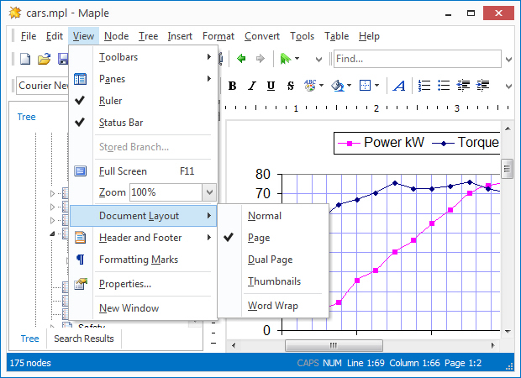Click the New document icon
Image resolution: width=521 pixels, height=378 pixels.
pyautogui.click(x=25, y=59)
